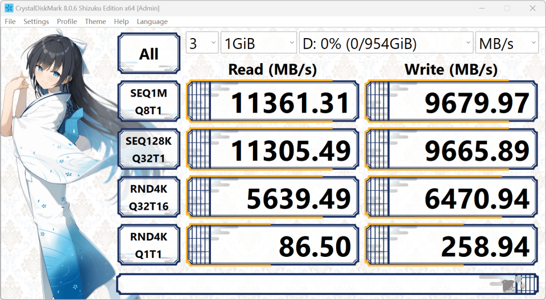
Task: Close the CrystalDiskMark window
Action: pyautogui.click(x=532, y=9)
